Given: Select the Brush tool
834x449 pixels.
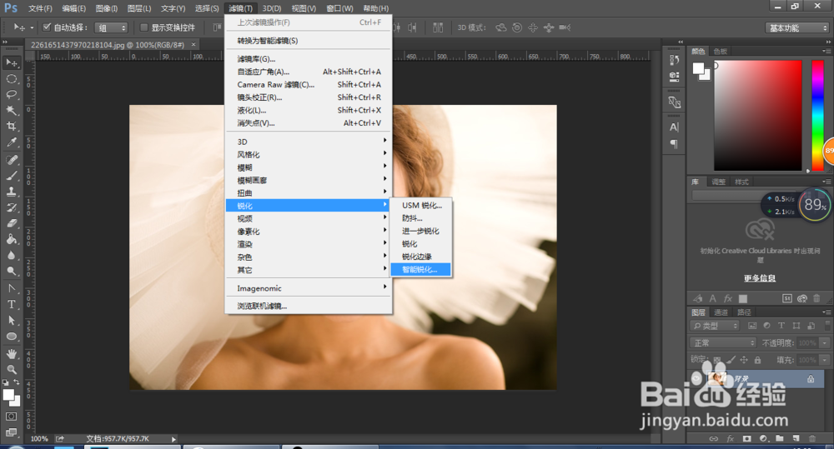Looking at the screenshot, I should point(11,176).
